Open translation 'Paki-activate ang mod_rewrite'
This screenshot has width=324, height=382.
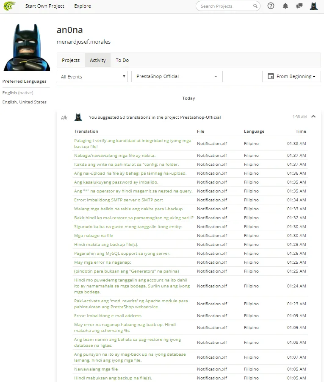pos(131,304)
